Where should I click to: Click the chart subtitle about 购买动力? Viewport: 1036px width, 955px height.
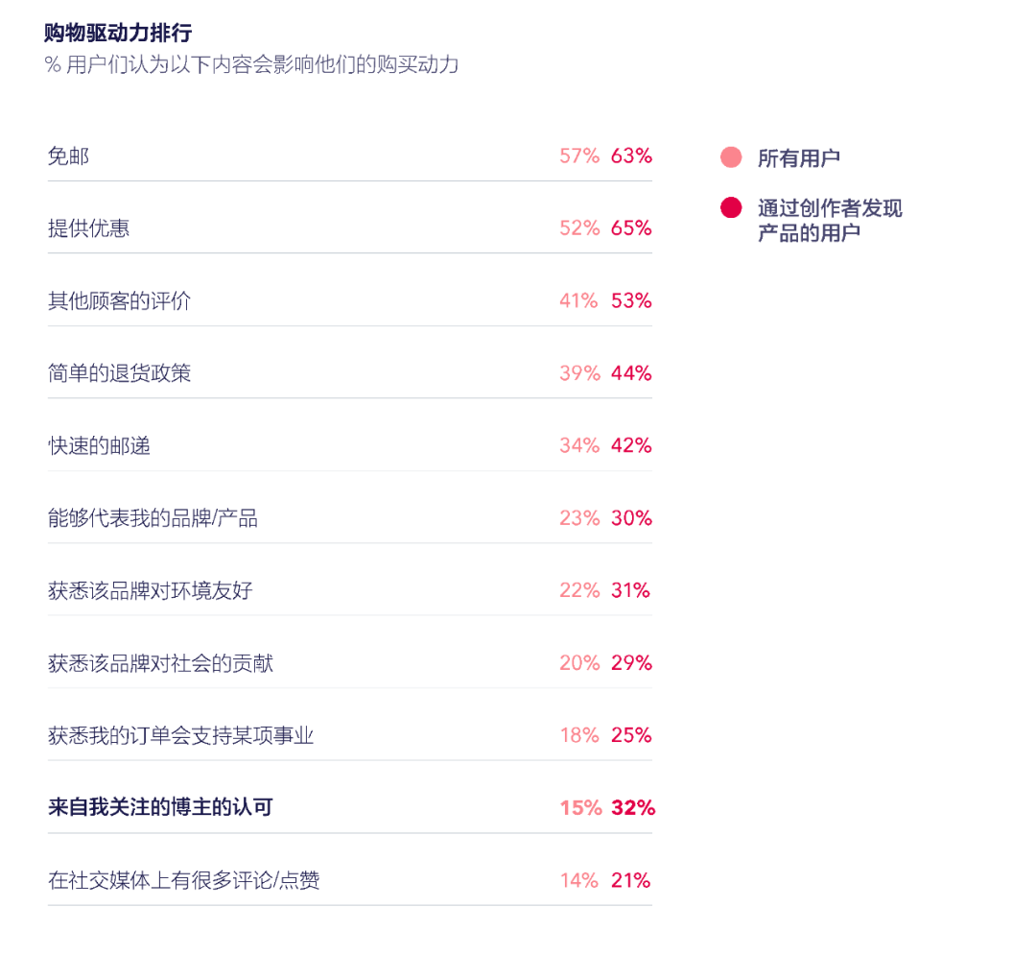[x=251, y=65]
